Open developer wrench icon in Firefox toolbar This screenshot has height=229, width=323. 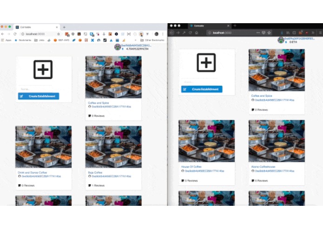[x=184, y=32]
